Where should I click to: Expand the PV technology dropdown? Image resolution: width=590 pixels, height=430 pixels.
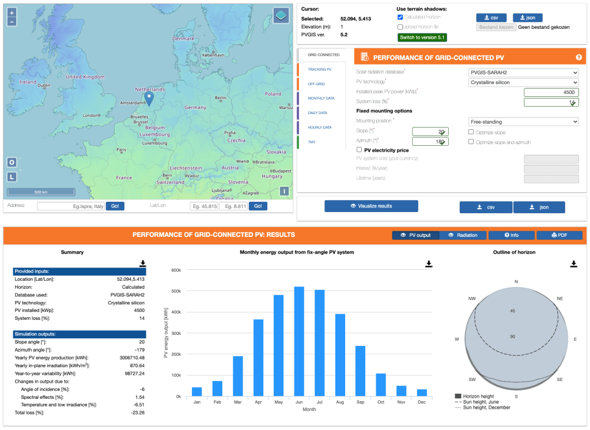[523, 82]
